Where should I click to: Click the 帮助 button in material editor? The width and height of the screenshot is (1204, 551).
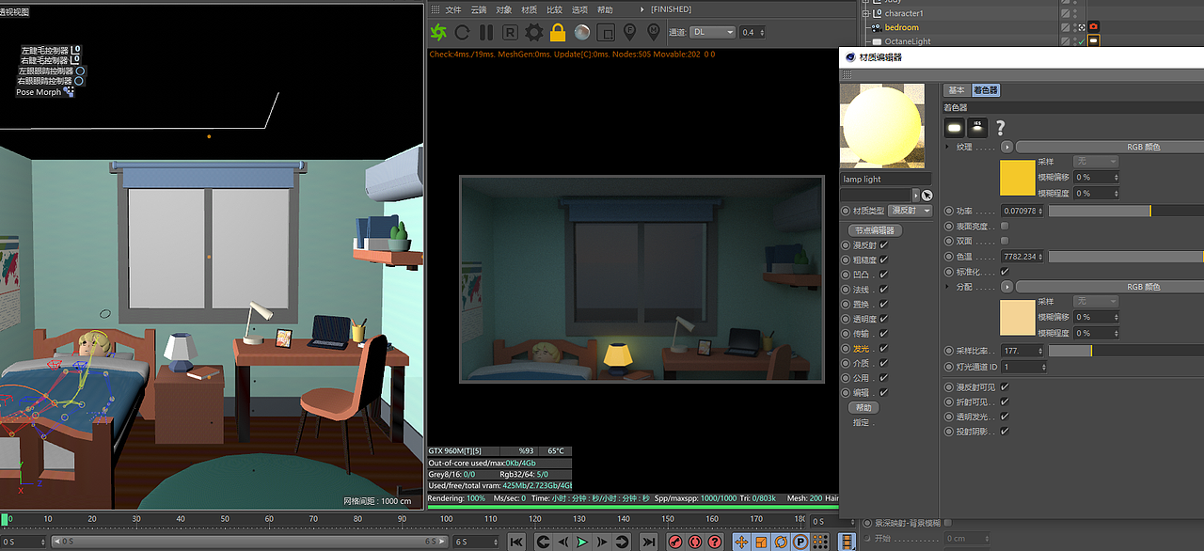(x=864, y=407)
